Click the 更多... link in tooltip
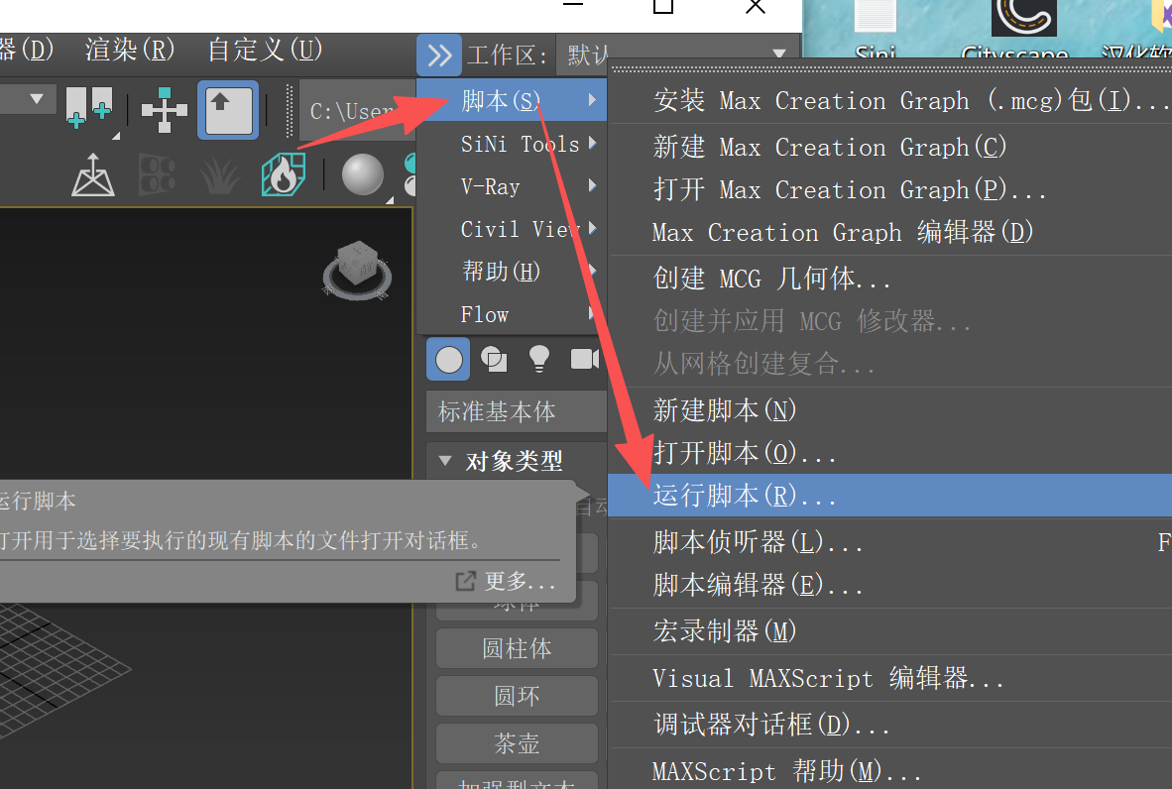The height and width of the screenshot is (789, 1172). pos(508,582)
